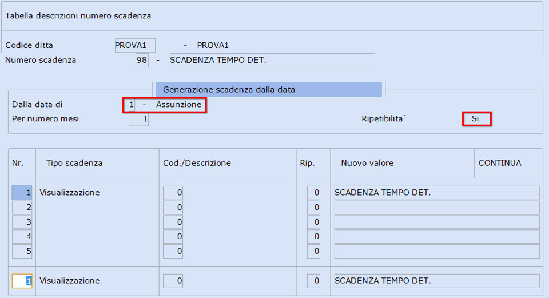Click the Numero scadenza field 98
This screenshot has width=549, height=298.
142,60
